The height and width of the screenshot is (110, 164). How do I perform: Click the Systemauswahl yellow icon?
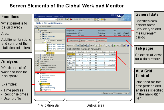pyautogui.click(x=41, y=70)
